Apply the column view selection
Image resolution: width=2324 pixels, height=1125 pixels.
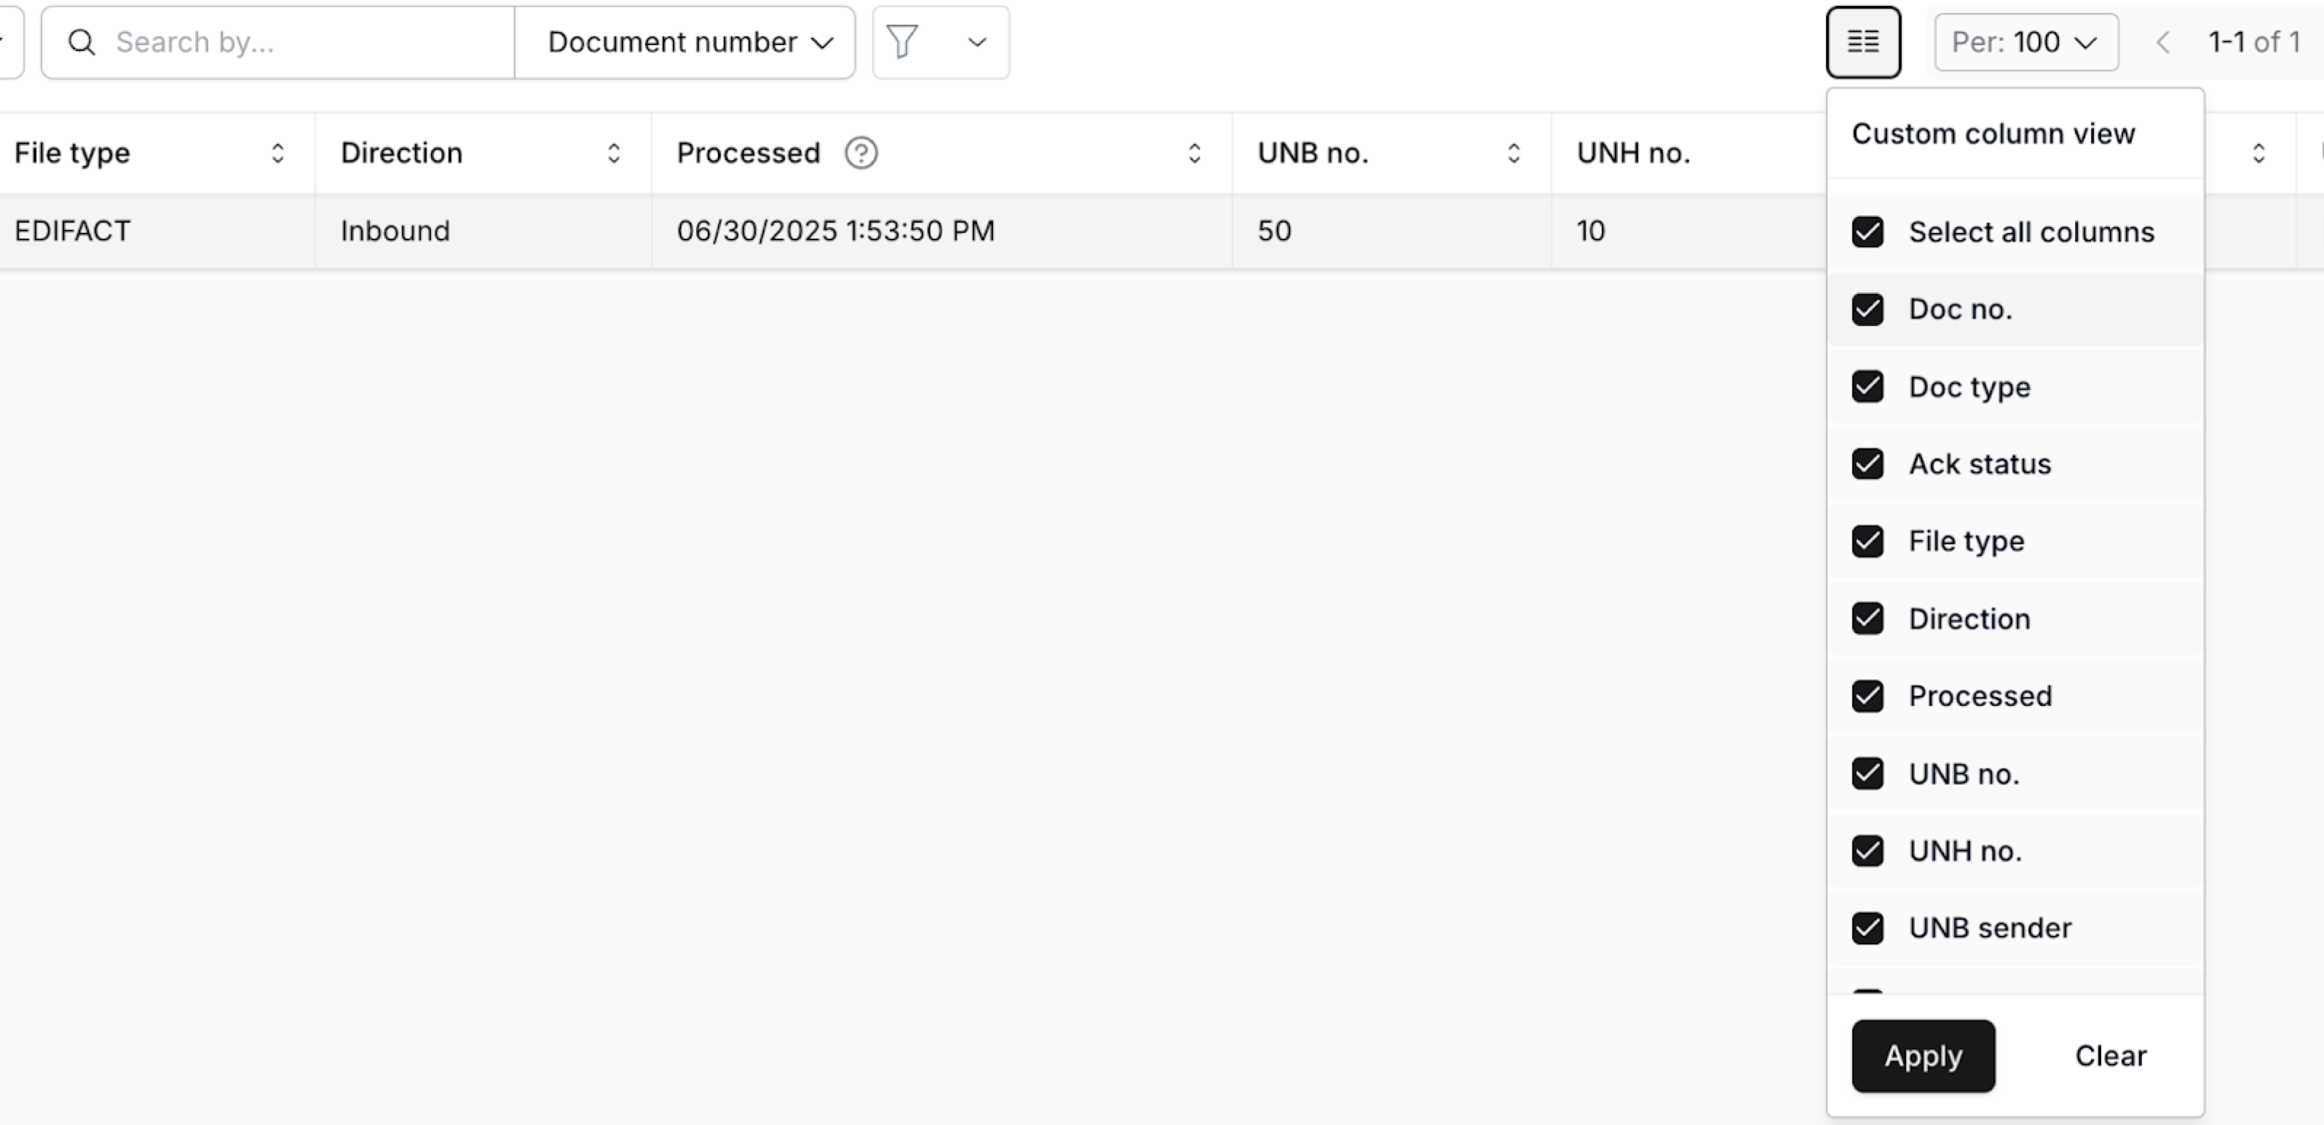point(1924,1056)
